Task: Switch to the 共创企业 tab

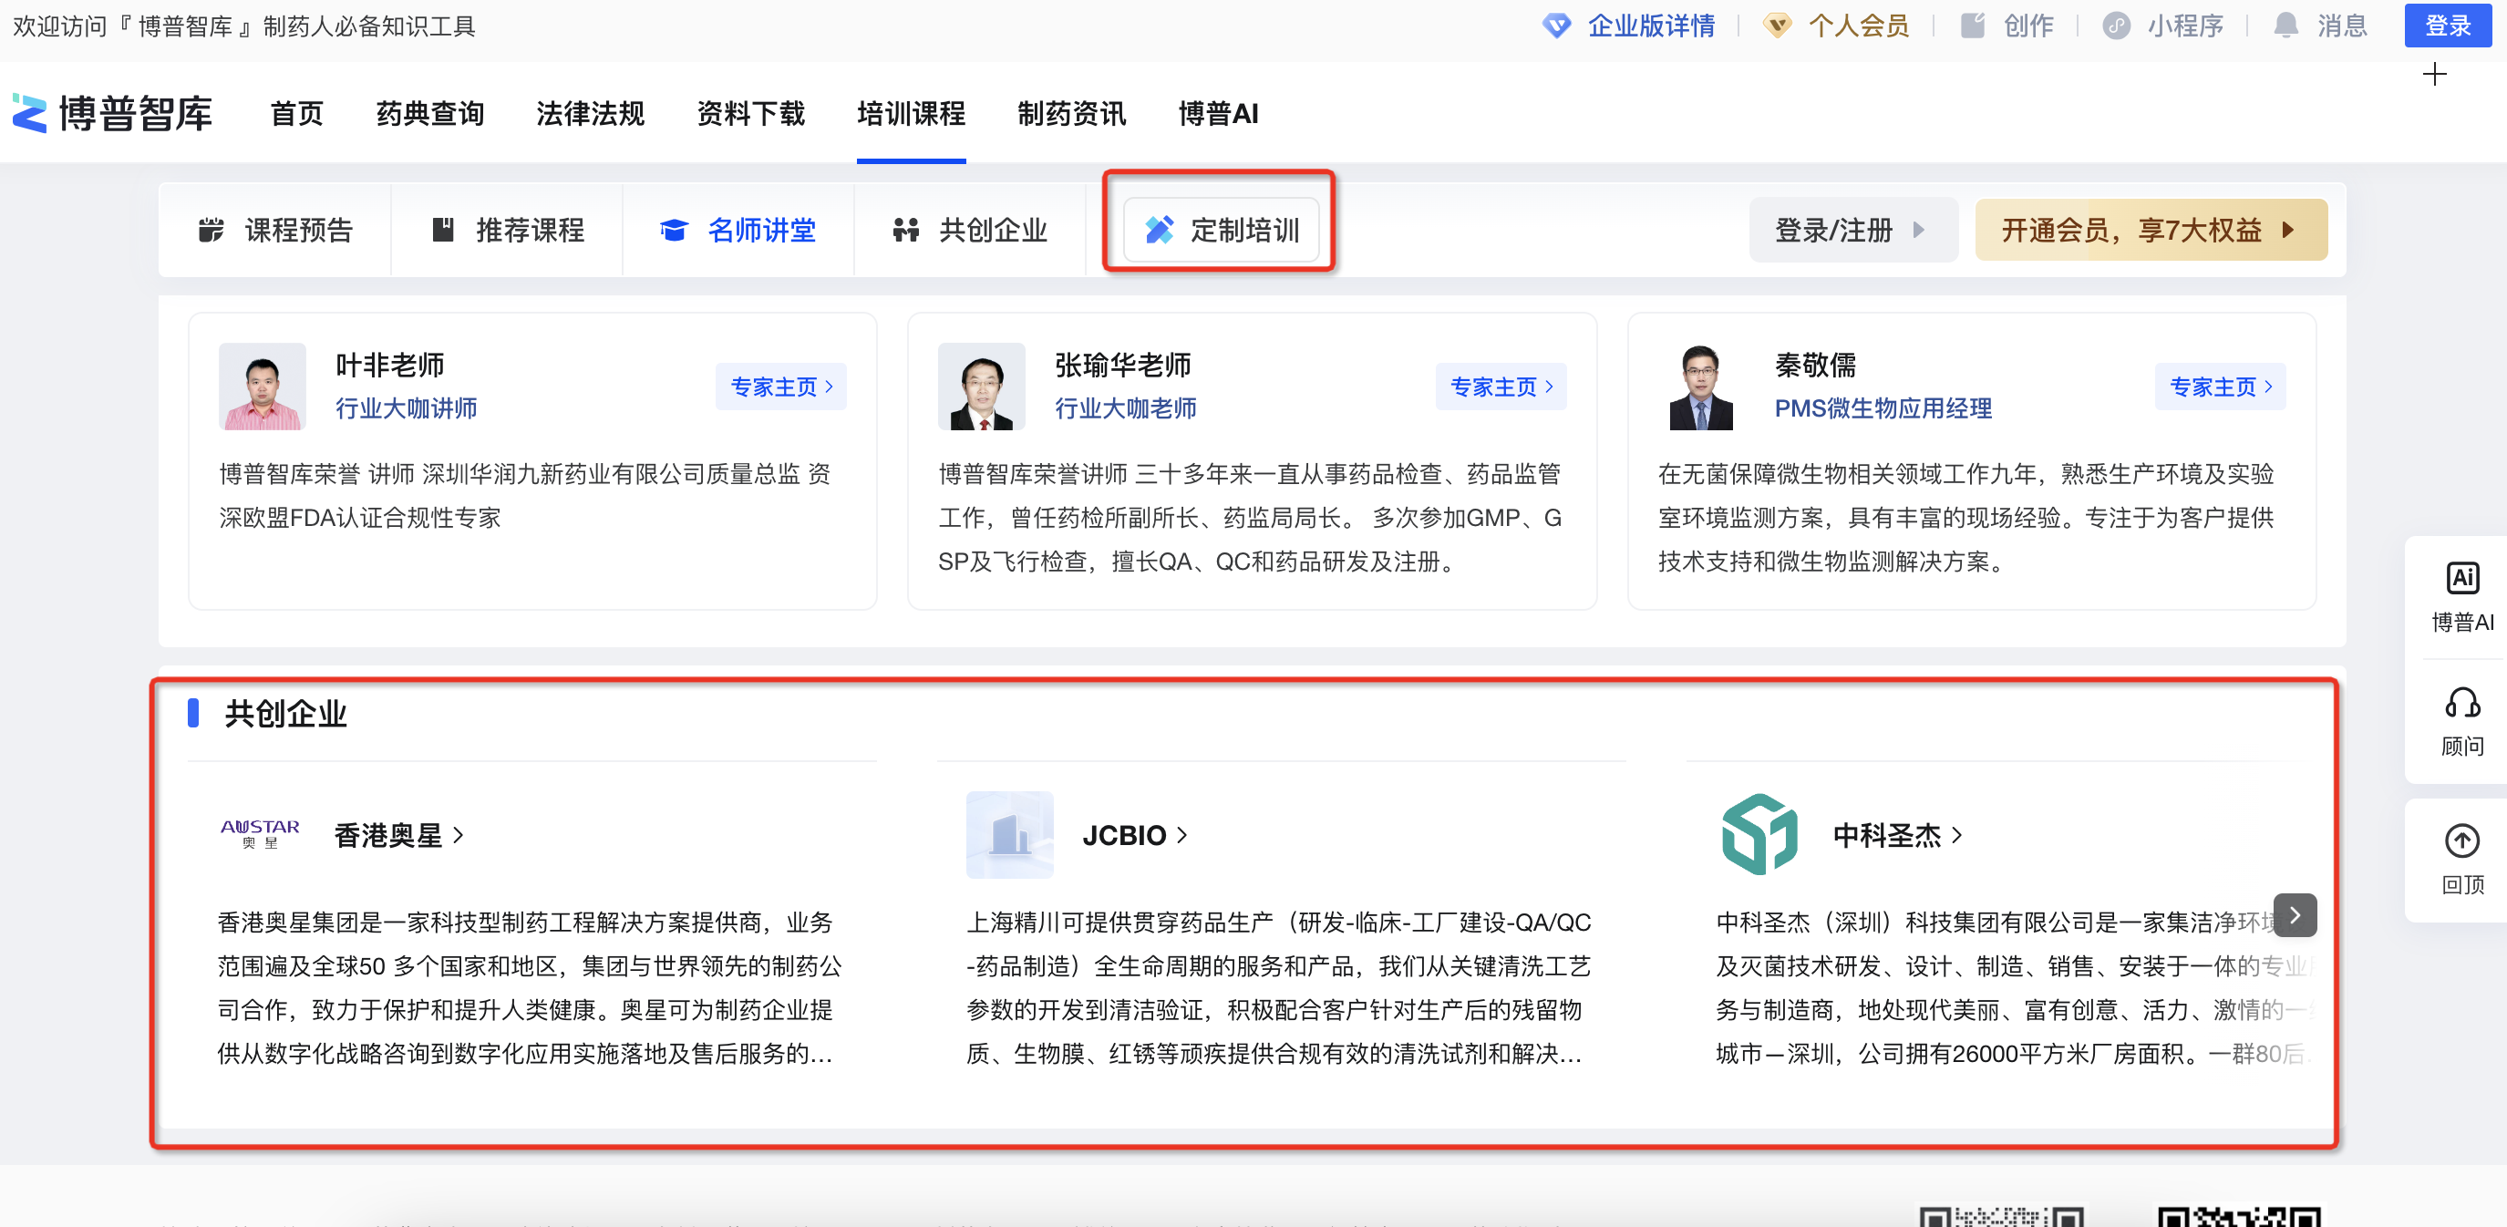Action: (x=970, y=230)
